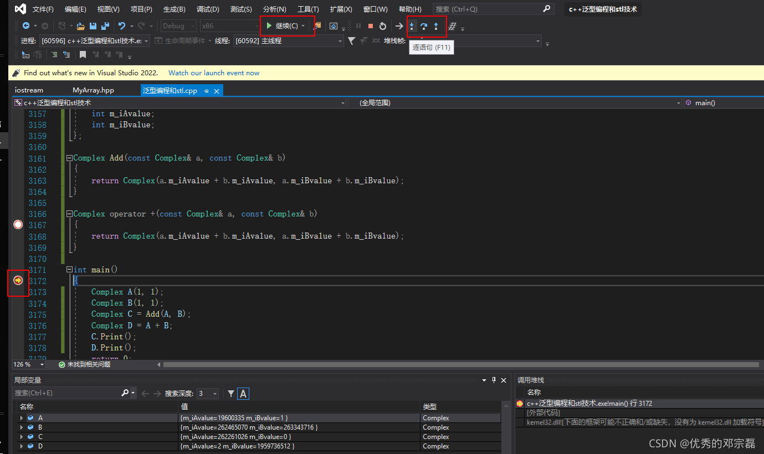Switch to the MyArray.hpp tab
The image size is (764, 454).
point(93,90)
